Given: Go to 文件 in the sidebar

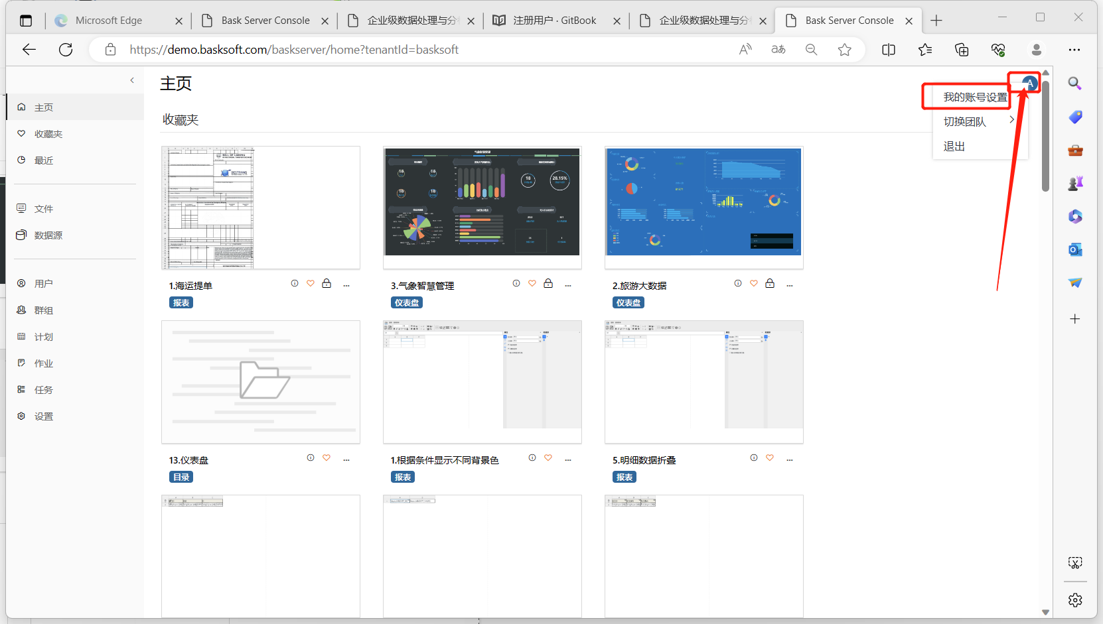Looking at the screenshot, I should click(x=75, y=208).
